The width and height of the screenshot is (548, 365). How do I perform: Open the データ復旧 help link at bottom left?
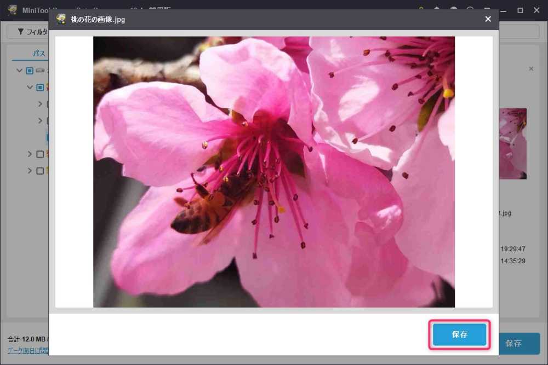(27, 350)
